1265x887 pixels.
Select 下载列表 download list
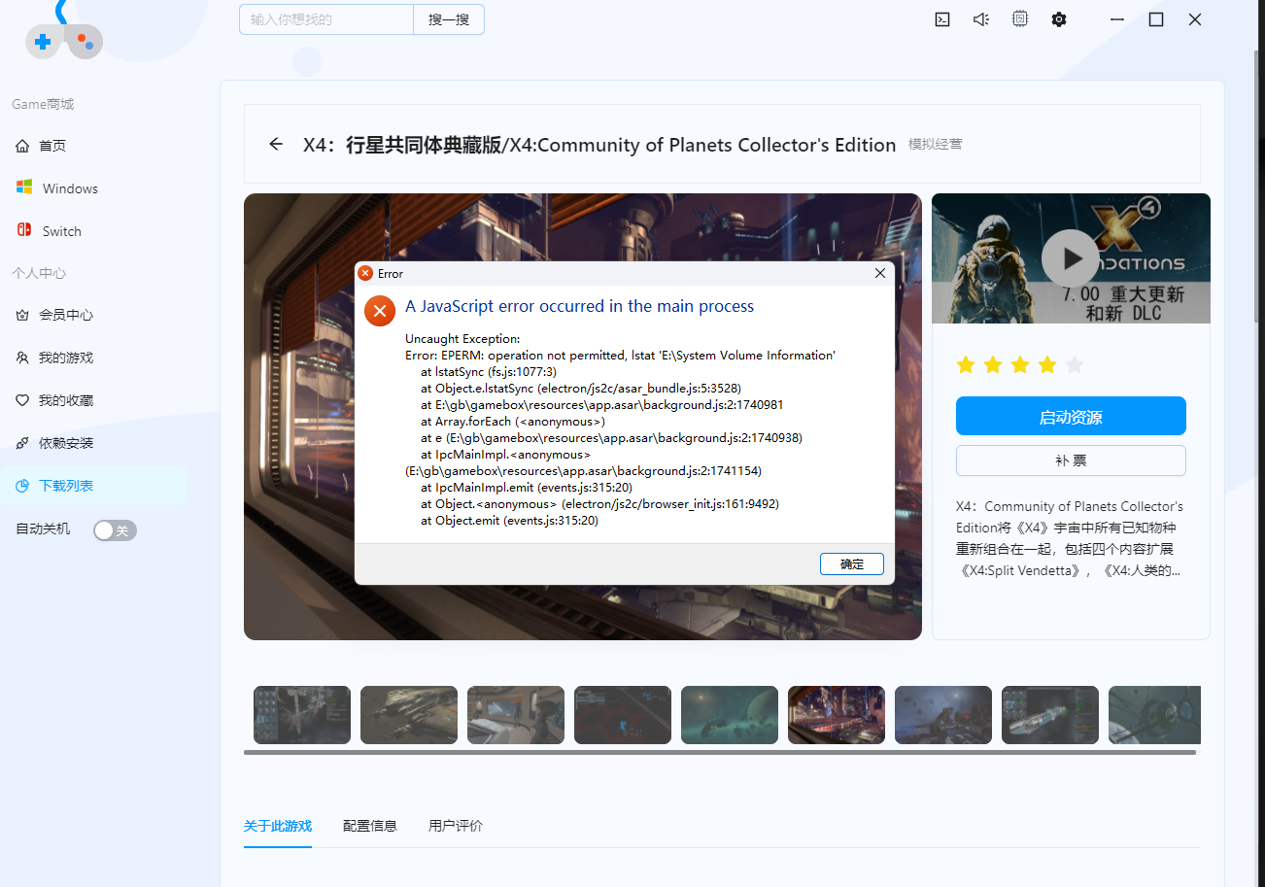pos(94,486)
